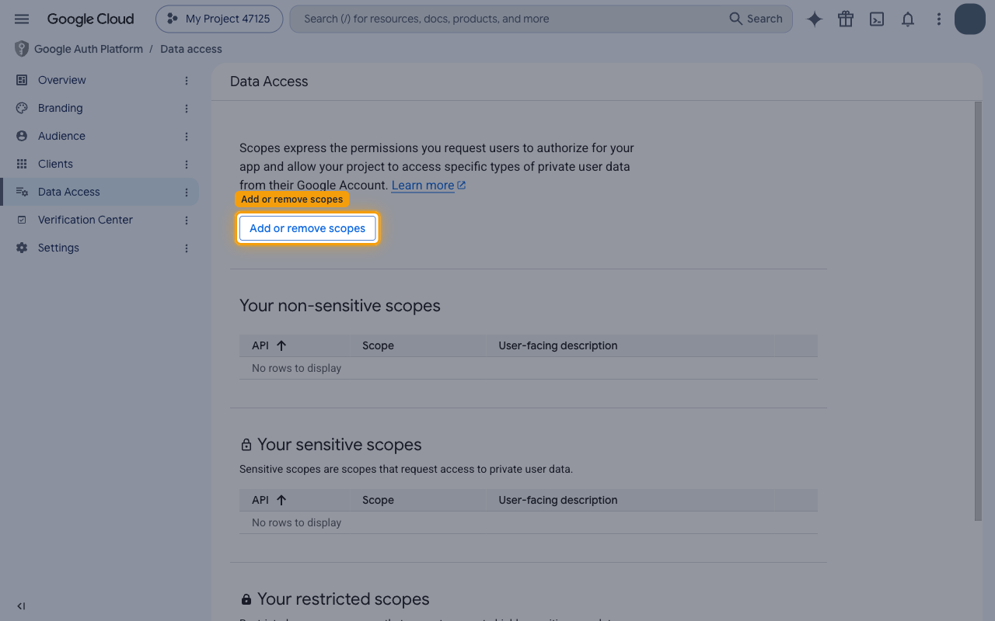995x621 pixels.
Task: Click the Branding palette icon
Action: pos(22,108)
